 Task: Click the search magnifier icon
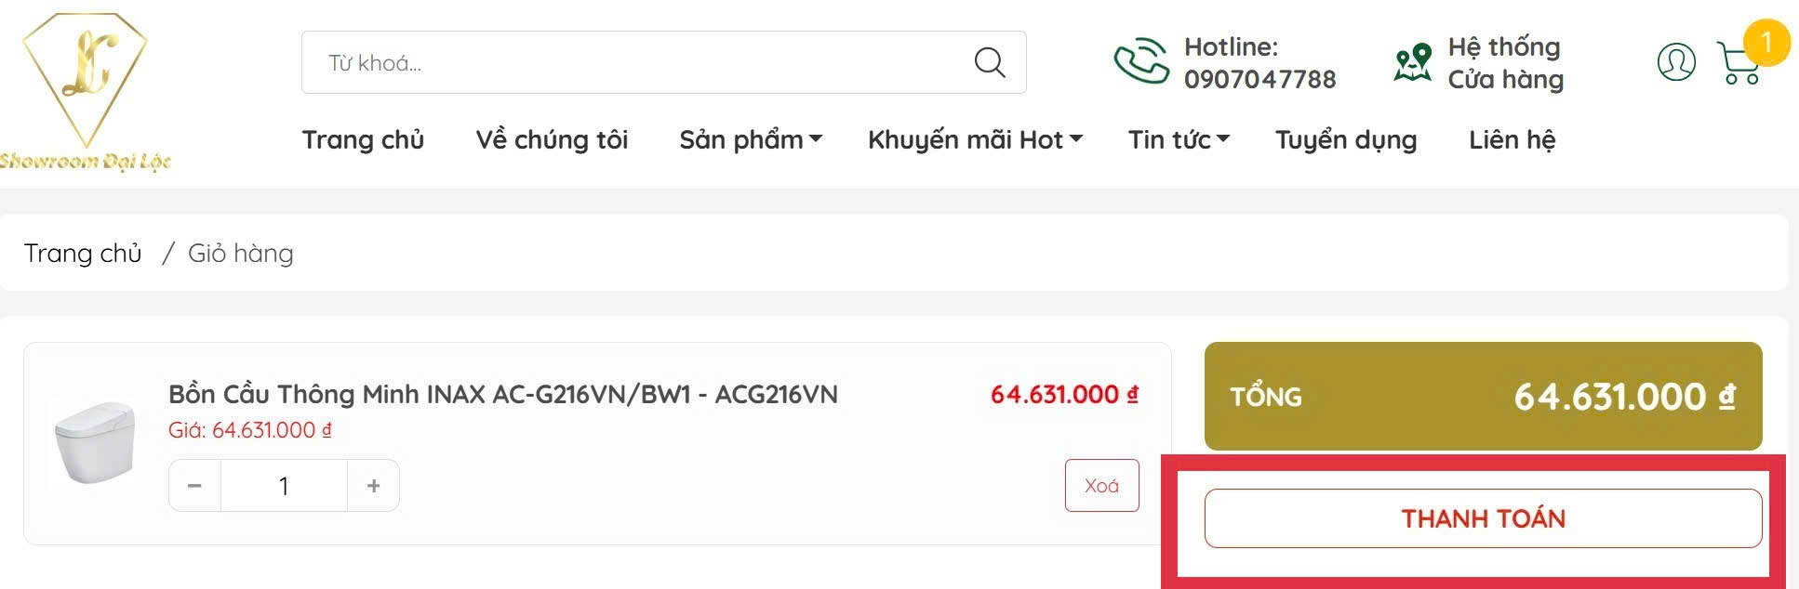(x=989, y=63)
